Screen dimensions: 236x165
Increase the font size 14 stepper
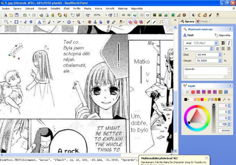pyautogui.click(x=211, y=48)
